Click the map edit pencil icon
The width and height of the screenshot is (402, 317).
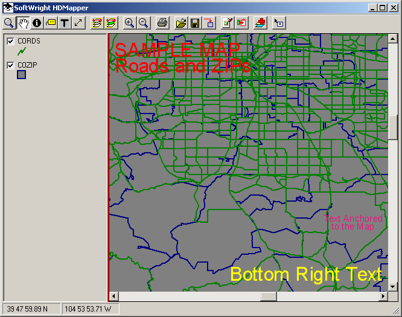tap(228, 23)
